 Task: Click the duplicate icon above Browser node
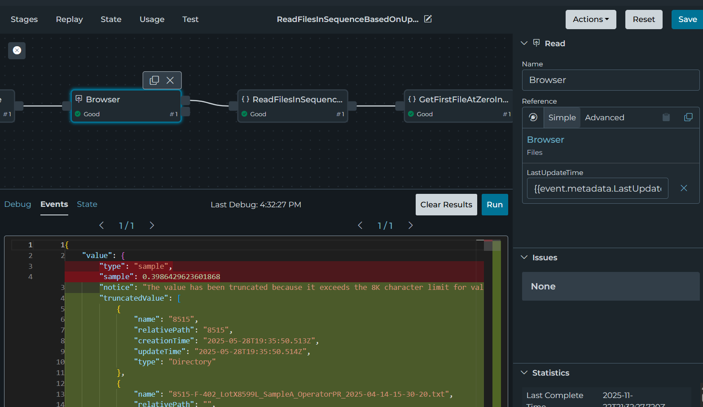coord(154,80)
